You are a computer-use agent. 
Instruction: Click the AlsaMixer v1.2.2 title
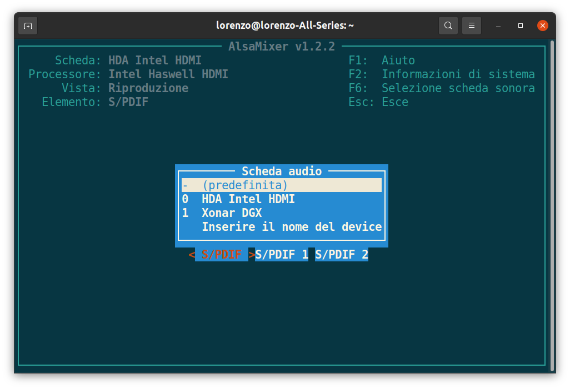(x=282, y=47)
